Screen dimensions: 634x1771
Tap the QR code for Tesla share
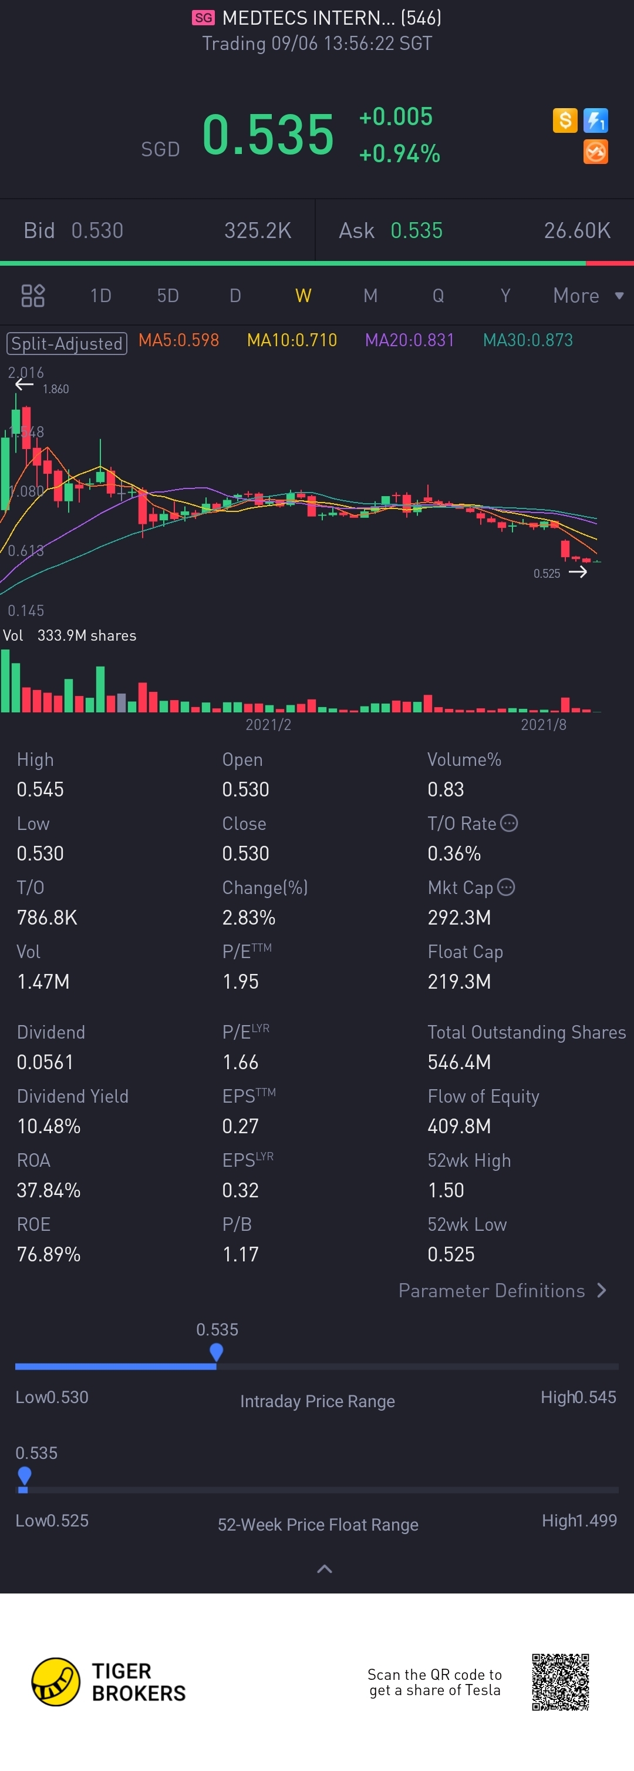[560, 1682]
